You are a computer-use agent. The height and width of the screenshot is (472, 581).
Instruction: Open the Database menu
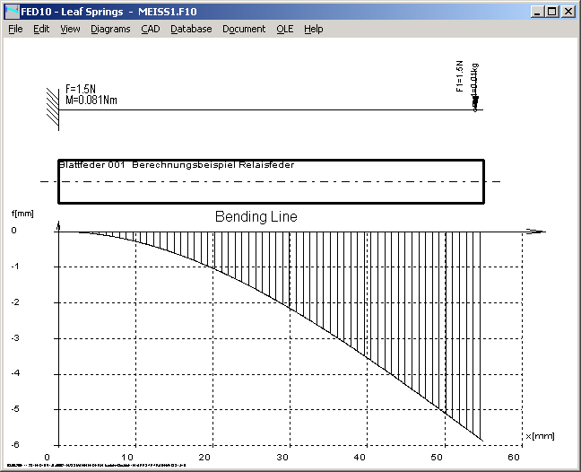[x=191, y=29]
